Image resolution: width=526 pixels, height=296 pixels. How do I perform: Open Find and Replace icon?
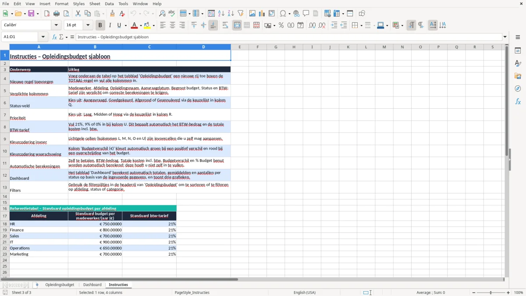click(x=162, y=14)
